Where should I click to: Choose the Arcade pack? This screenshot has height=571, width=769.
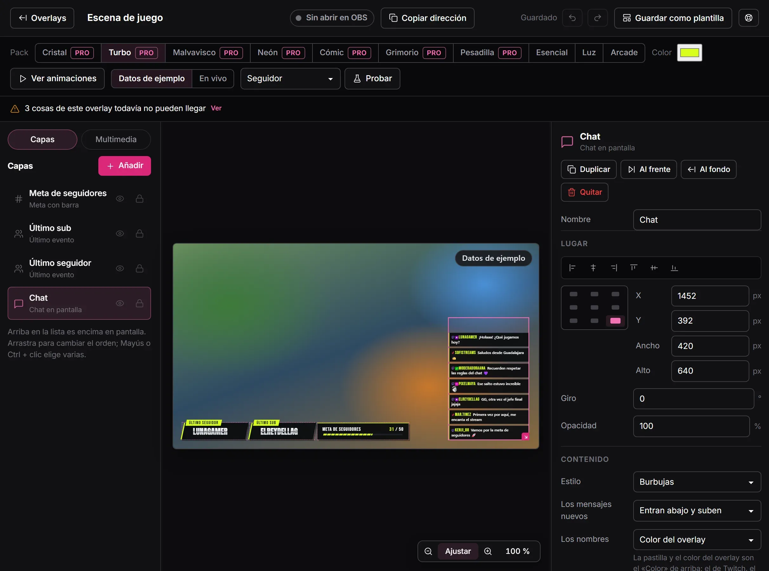coord(624,53)
